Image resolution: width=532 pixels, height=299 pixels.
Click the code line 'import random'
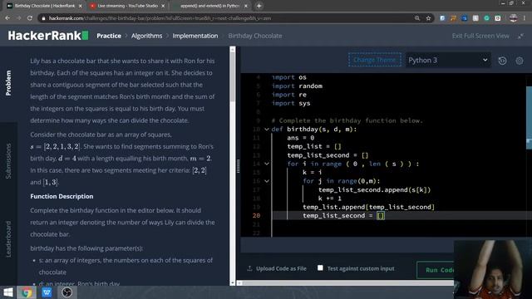[297, 86]
